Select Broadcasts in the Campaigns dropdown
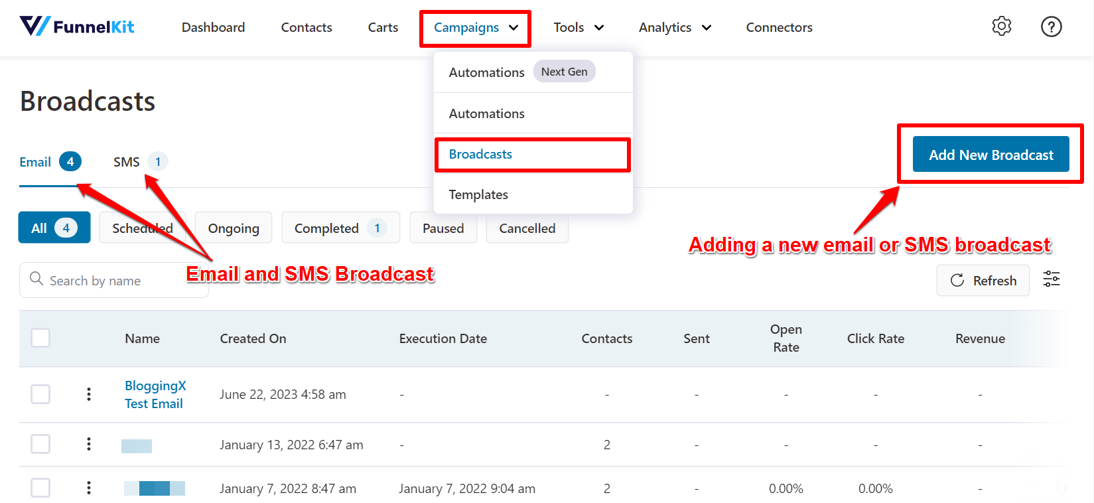Screen dimensions: 1094x503 click(x=533, y=154)
